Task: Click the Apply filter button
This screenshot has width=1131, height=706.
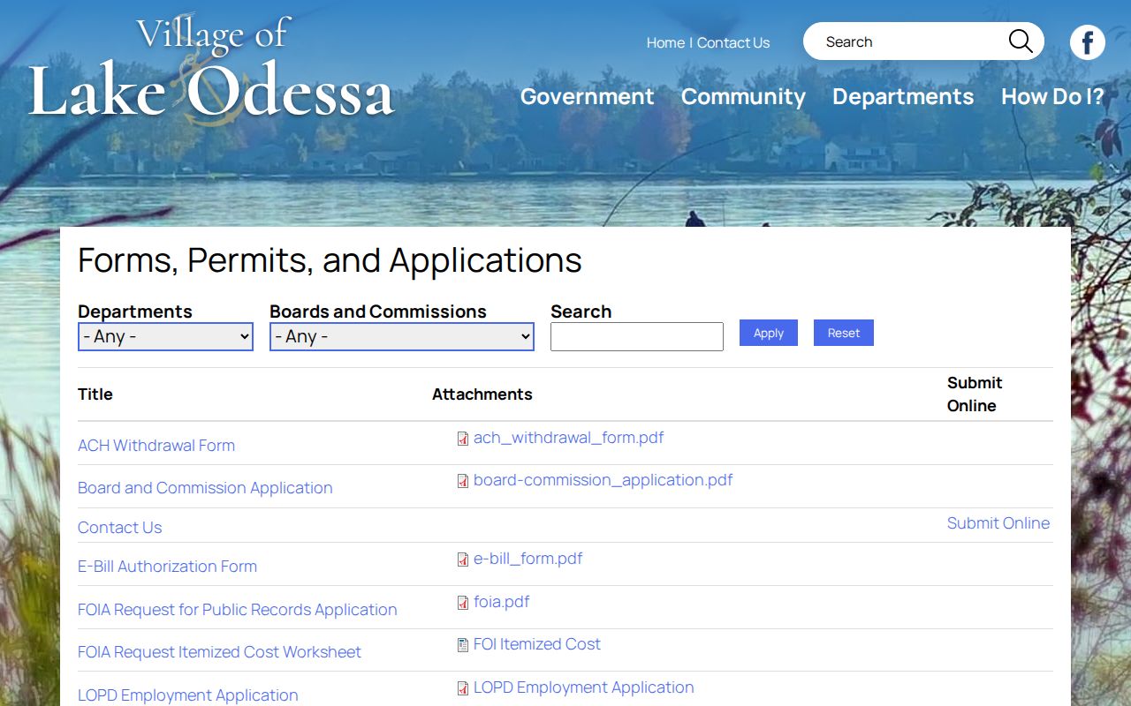Action: tap(769, 333)
